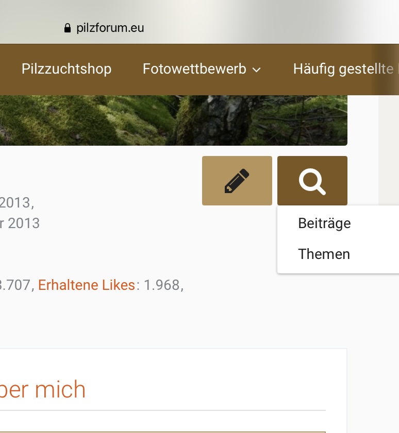
Task: Click the mossy forest banner image
Action: pos(174,120)
